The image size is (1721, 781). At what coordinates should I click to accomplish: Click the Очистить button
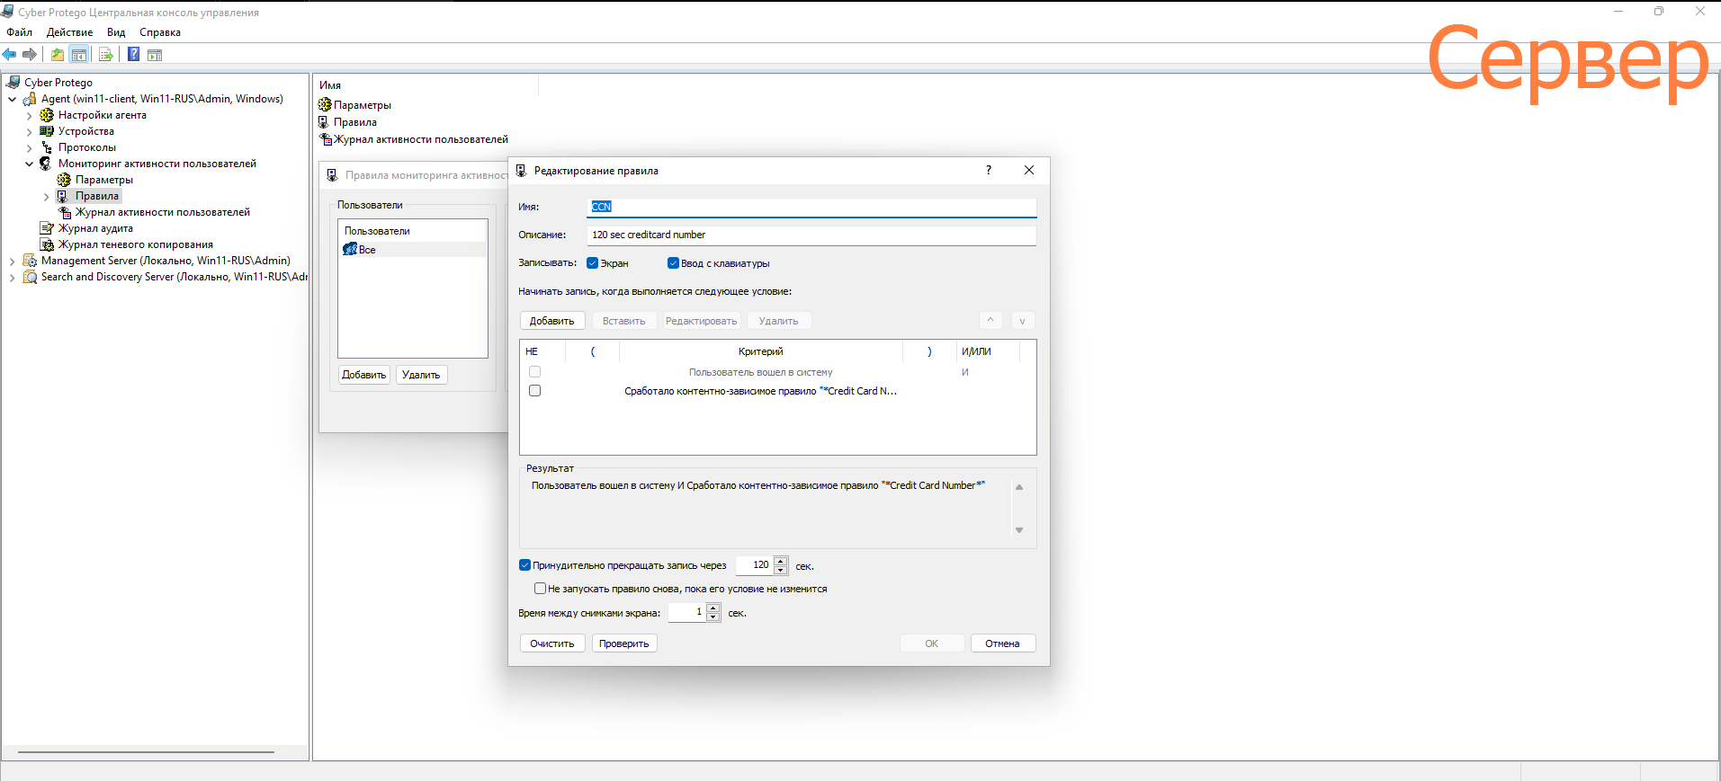tap(552, 643)
